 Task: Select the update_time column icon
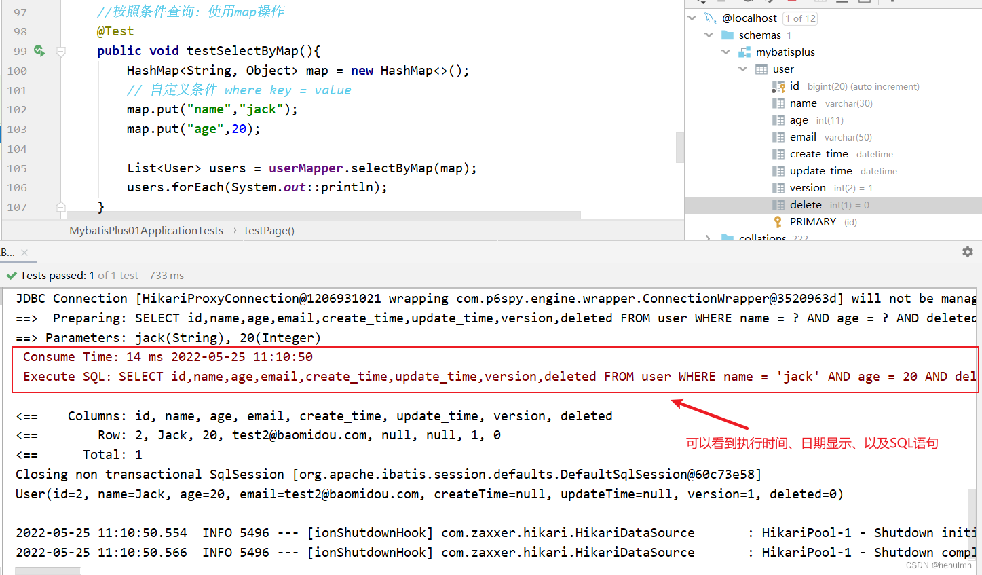click(778, 171)
